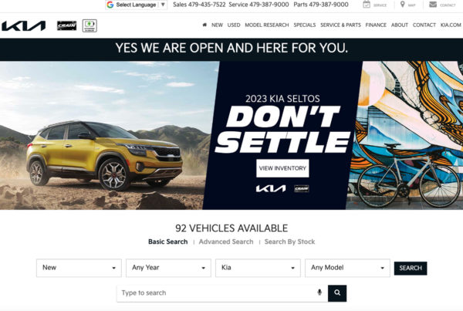Open the Any Model dropdown
Image resolution: width=463 pixels, height=311 pixels.
point(347,268)
